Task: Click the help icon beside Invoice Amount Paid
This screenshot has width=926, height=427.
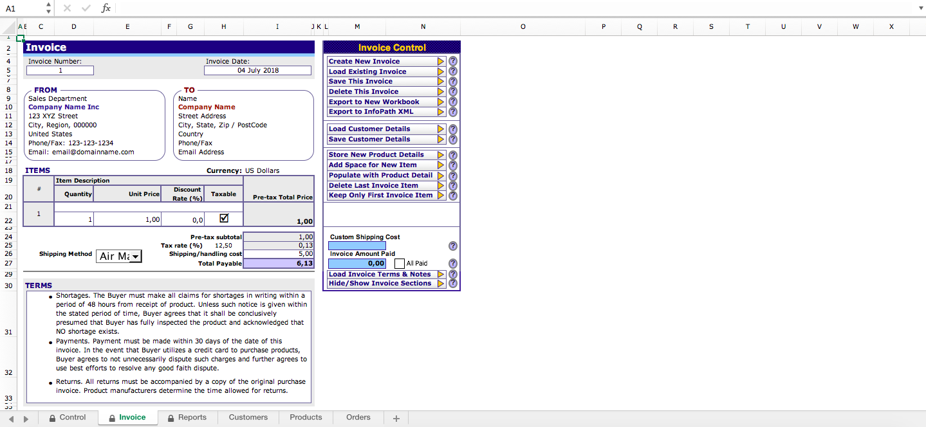Action: (452, 263)
